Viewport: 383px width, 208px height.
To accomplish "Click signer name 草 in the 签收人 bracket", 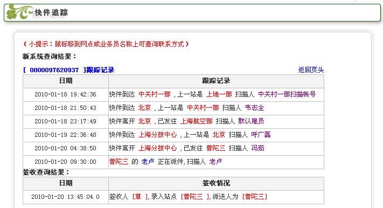I will [x=138, y=197].
